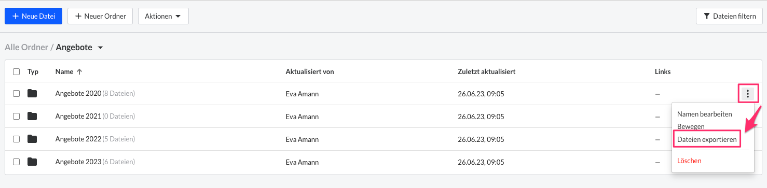
Task: Create a folder with Neuer Ordner
Action: pos(100,16)
